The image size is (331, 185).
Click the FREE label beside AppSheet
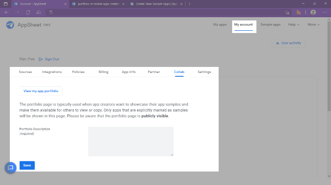click(x=47, y=25)
